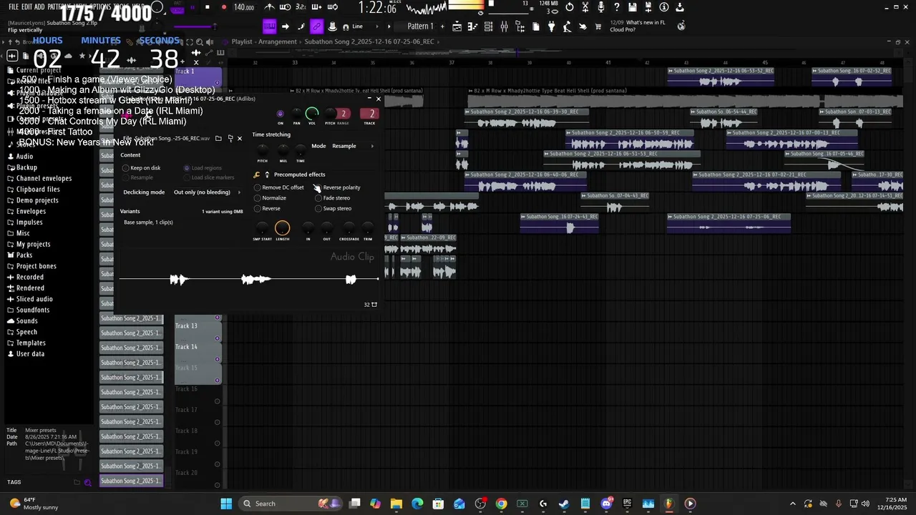Screen dimensions: 916x515
Task: Open the Pattern 1 selector
Action: coord(420,26)
